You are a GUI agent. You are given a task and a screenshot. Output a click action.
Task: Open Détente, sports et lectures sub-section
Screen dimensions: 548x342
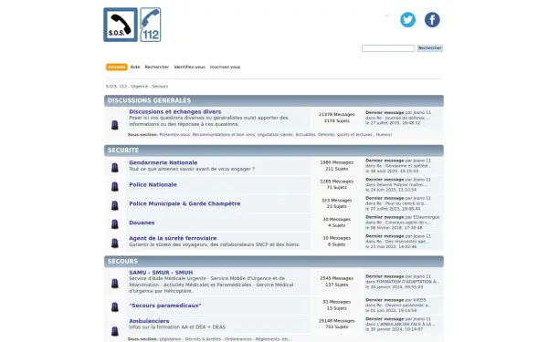(345, 135)
